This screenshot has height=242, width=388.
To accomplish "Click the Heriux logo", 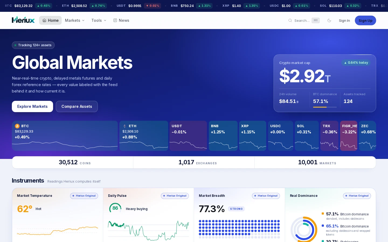I will click(23, 20).
